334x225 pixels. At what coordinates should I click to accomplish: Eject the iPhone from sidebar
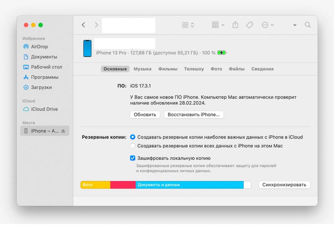tap(63, 131)
